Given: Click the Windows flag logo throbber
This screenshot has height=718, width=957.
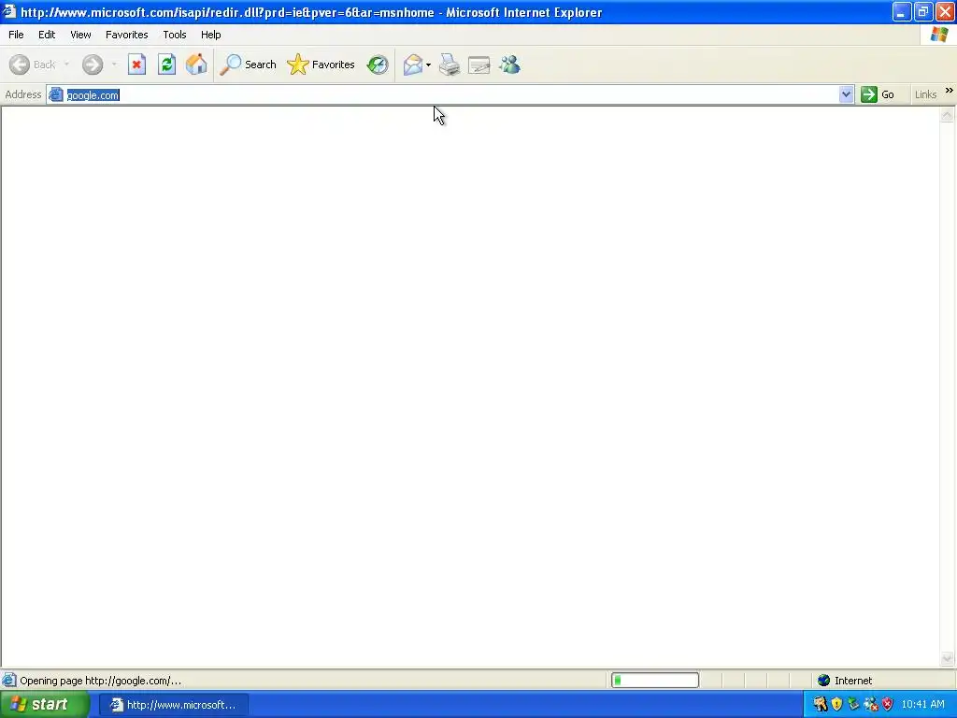Looking at the screenshot, I should [x=938, y=35].
